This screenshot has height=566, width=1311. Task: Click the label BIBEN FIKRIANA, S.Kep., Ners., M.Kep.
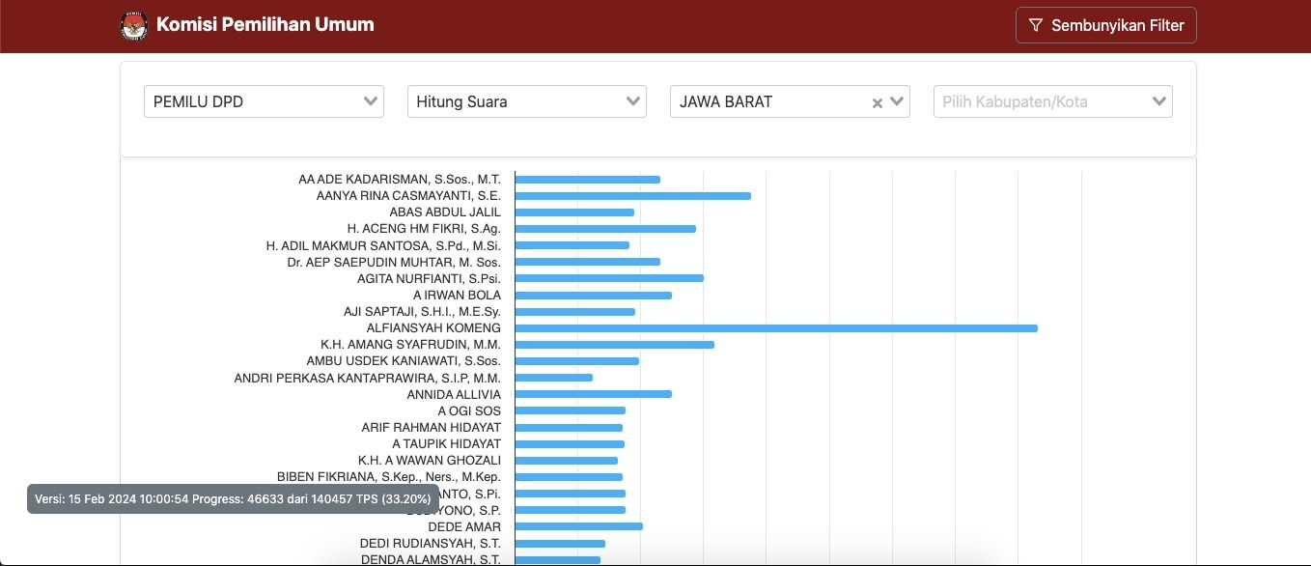tap(389, 476)
